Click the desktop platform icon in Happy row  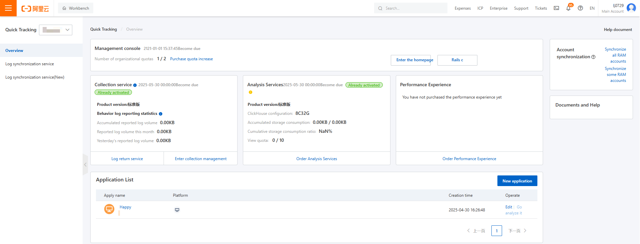click(x=177, y=210)
